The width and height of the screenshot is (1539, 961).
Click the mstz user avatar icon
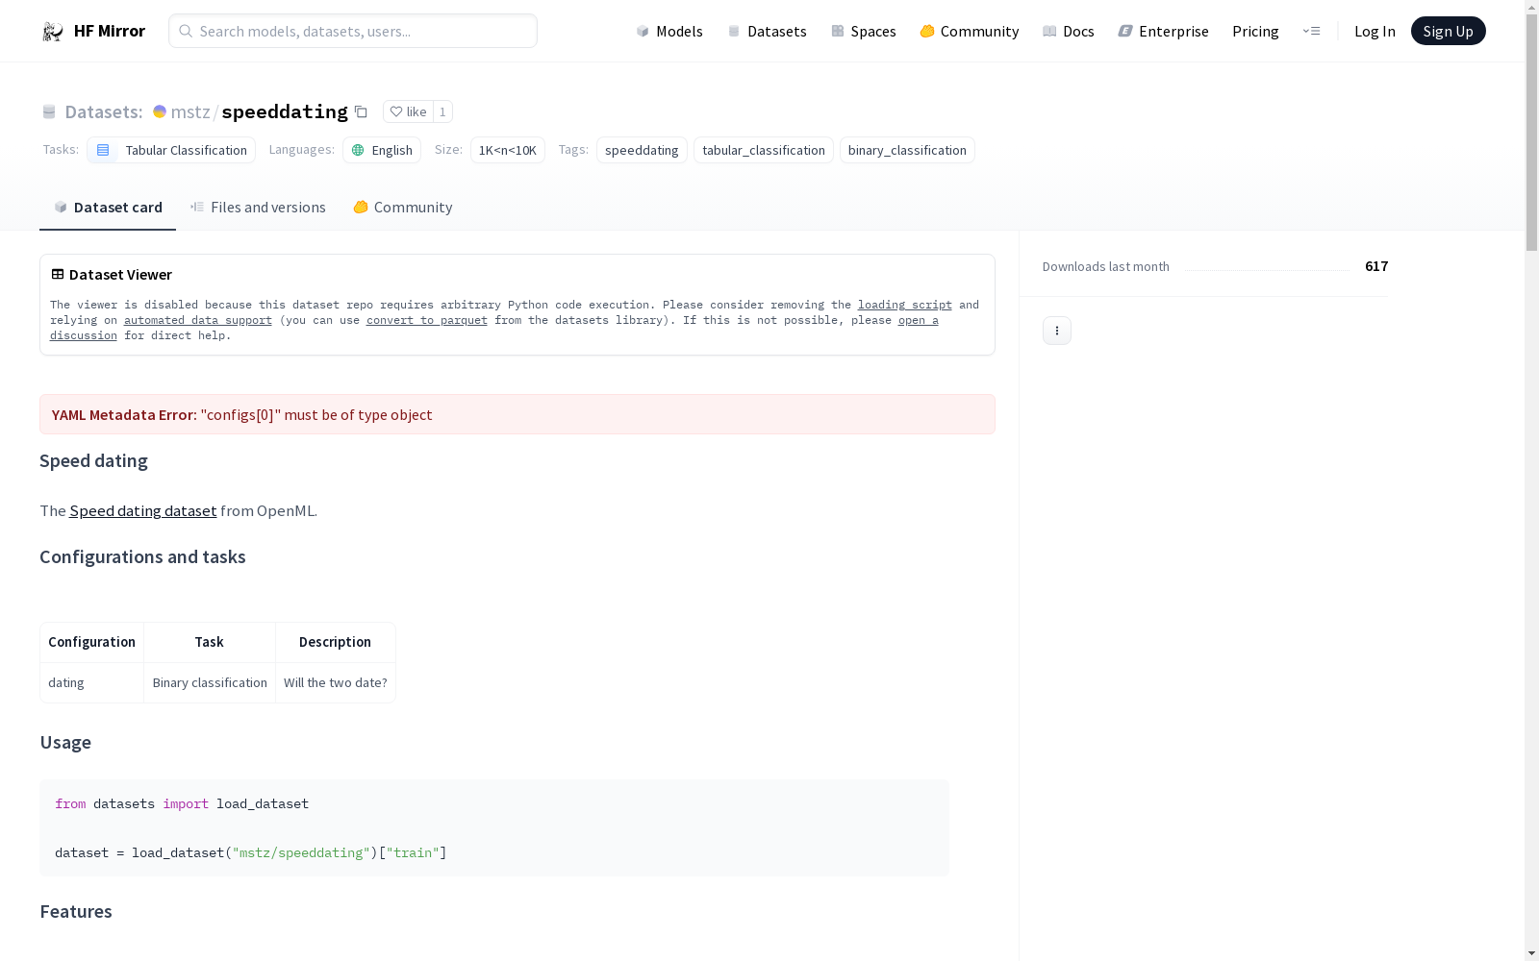click(x=160, y=111)
